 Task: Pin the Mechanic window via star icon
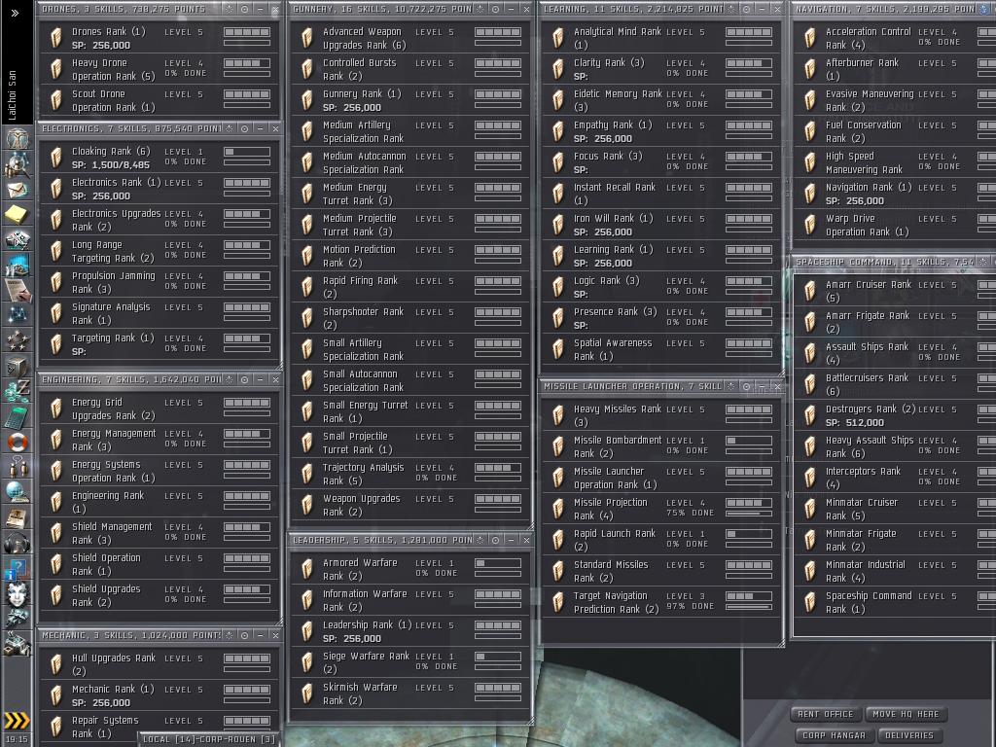click(230, 635)
